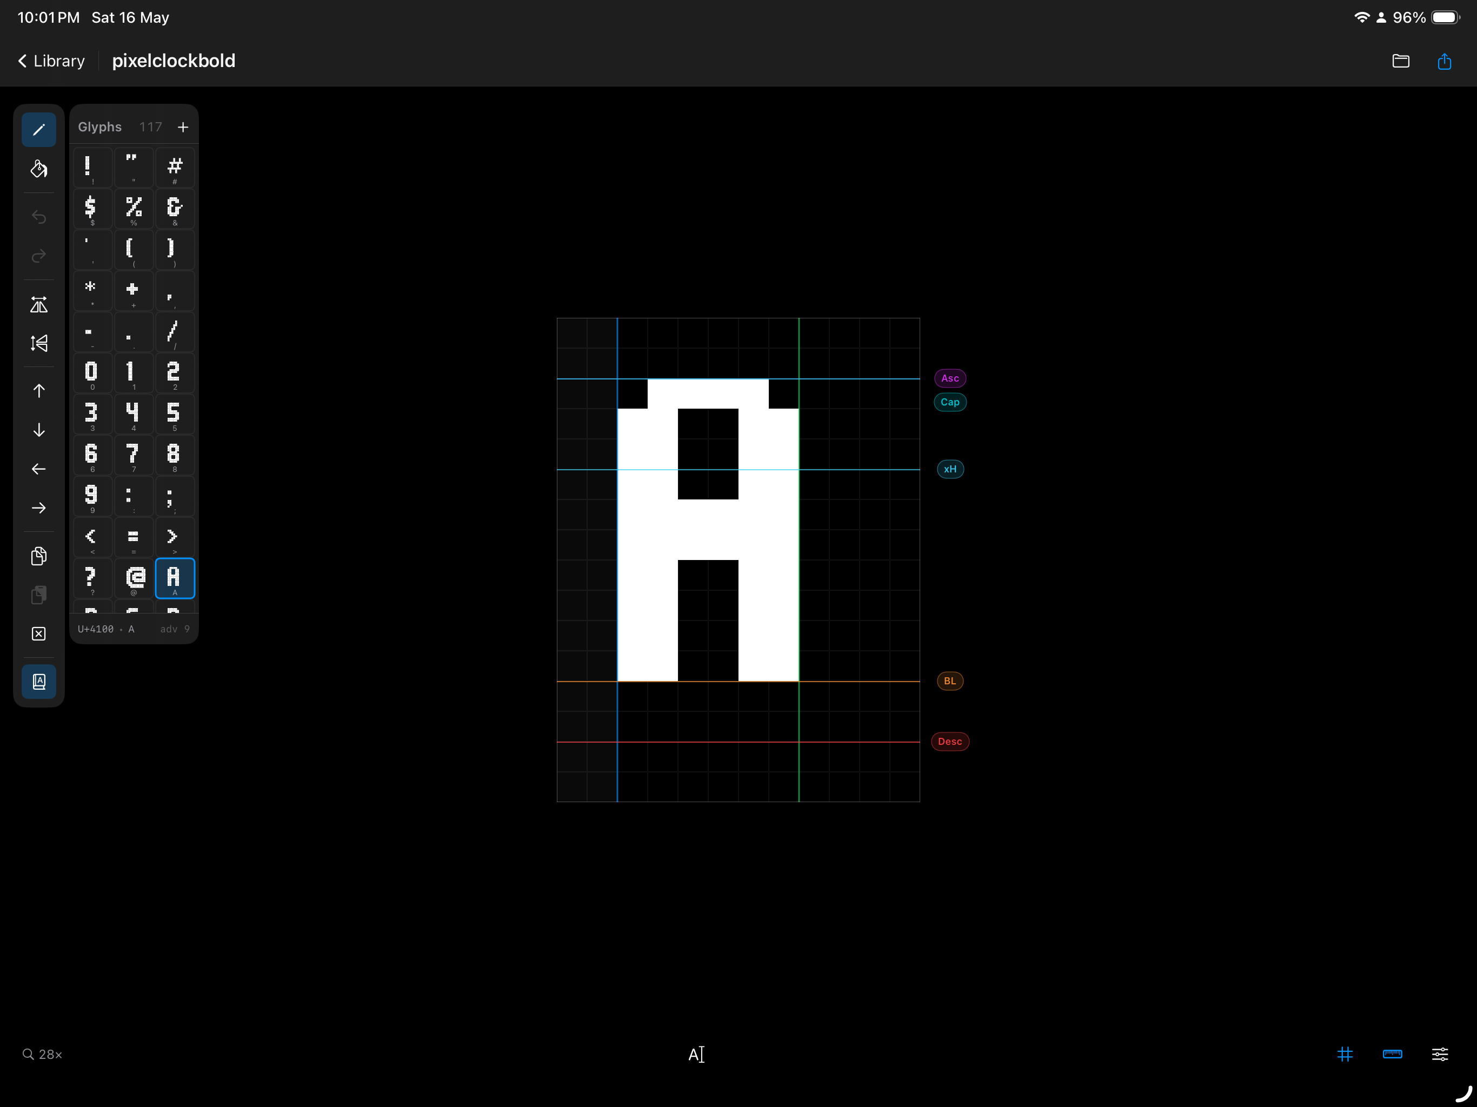
Task: Open the text preview mode
Action: click(x=696, y=1054)
